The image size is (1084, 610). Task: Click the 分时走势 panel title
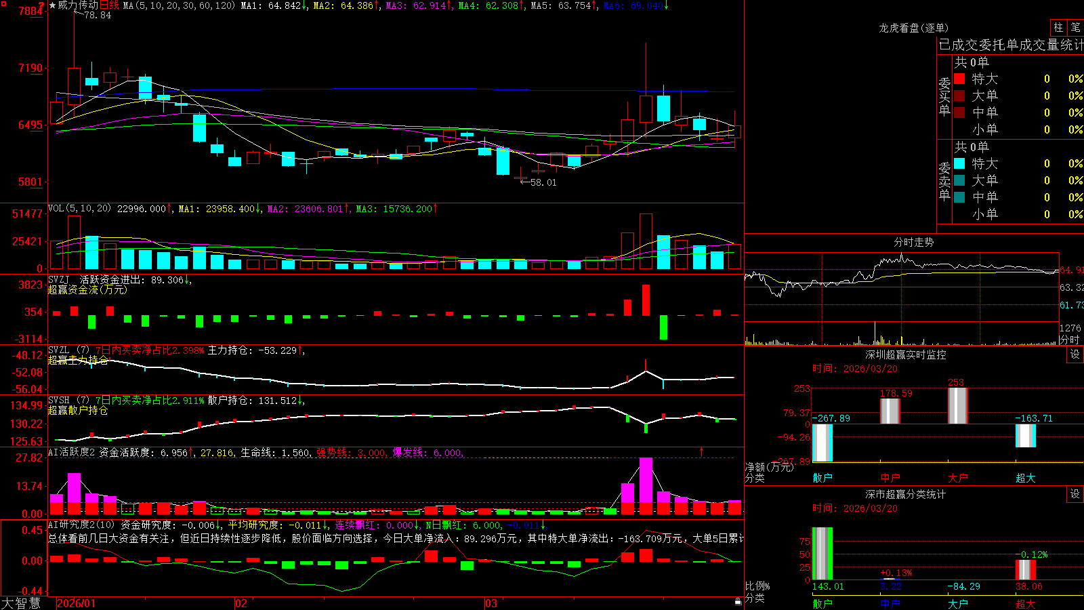tap(913, 242)
